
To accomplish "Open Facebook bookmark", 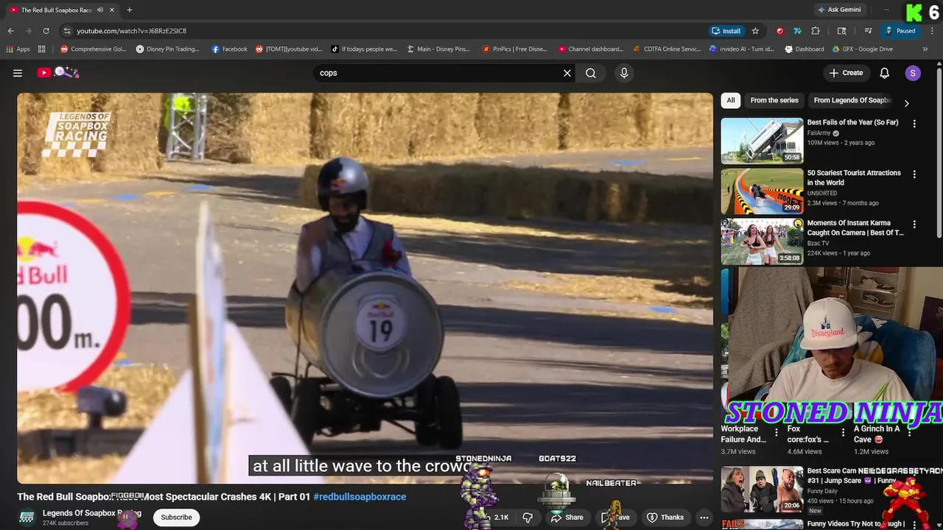I will coord(229,49).
